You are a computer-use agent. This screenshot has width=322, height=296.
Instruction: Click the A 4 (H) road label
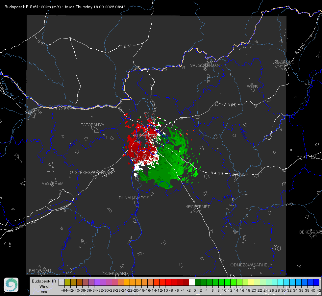tap(217, 173)
